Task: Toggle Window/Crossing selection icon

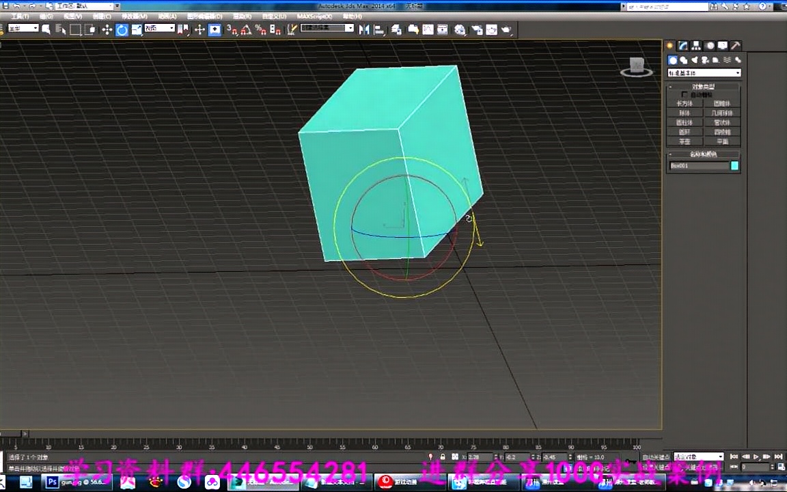Action: [91, 30]
